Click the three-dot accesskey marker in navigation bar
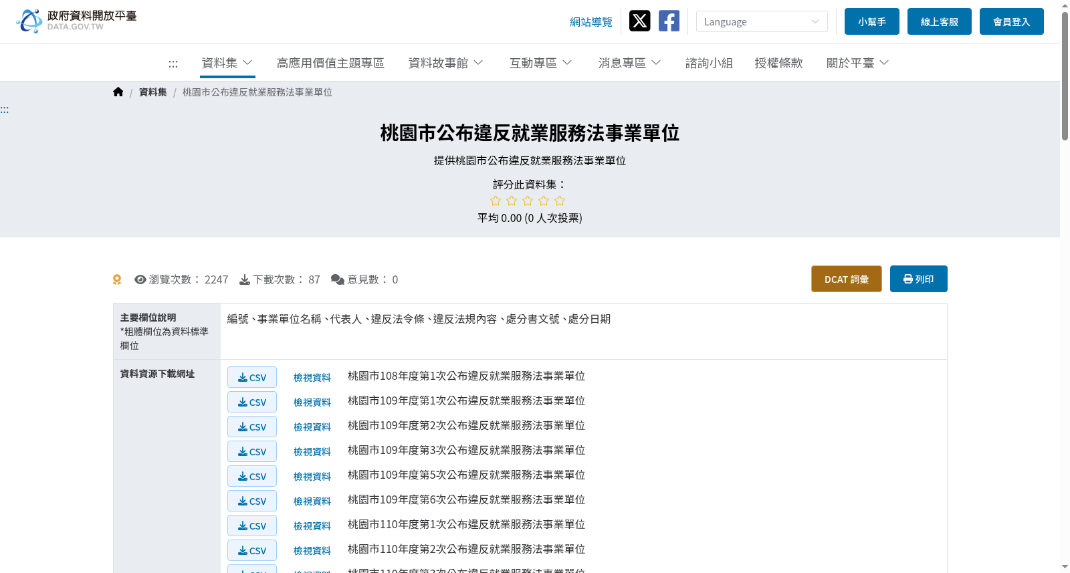This screenshot has height=573, width=1070. (x=173, y=64)
